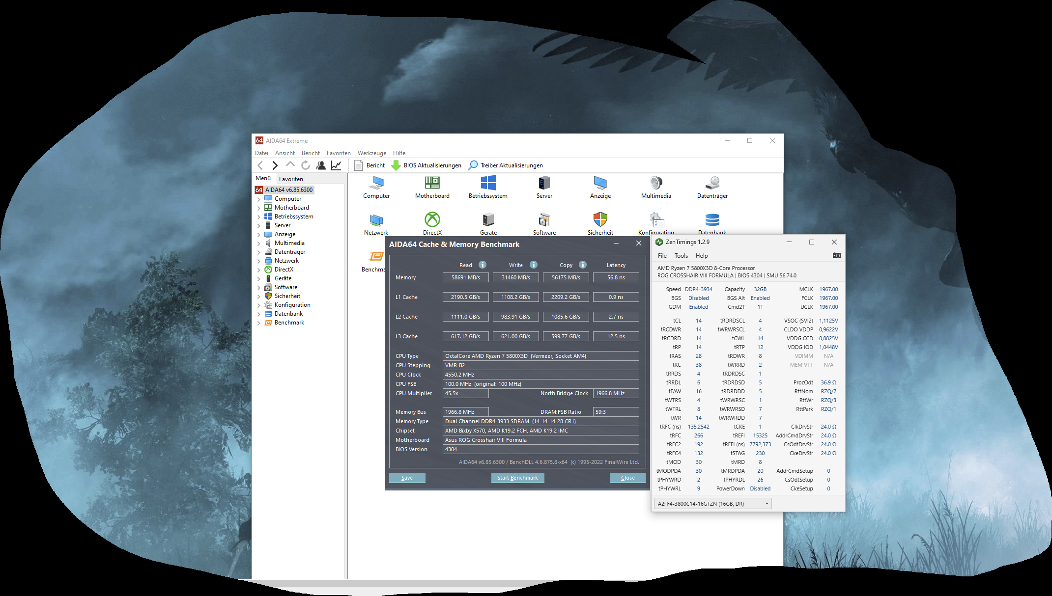Click the ZenTimings screenshot camera icon

pos(836,255)
